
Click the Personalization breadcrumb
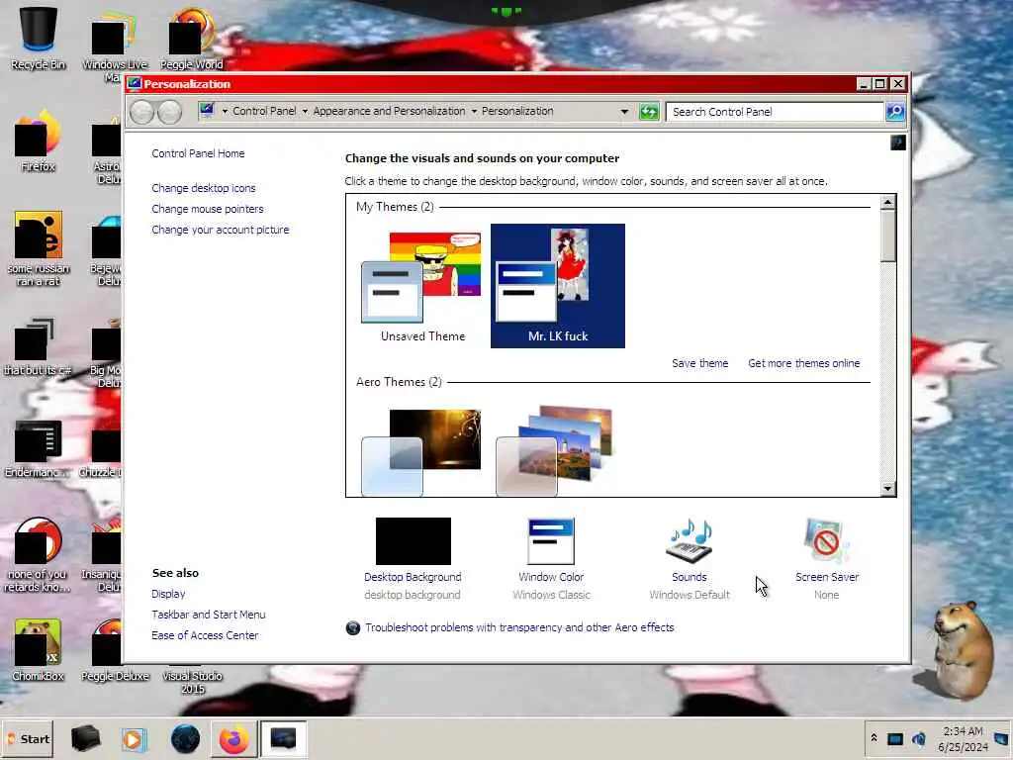pos(517,111)
